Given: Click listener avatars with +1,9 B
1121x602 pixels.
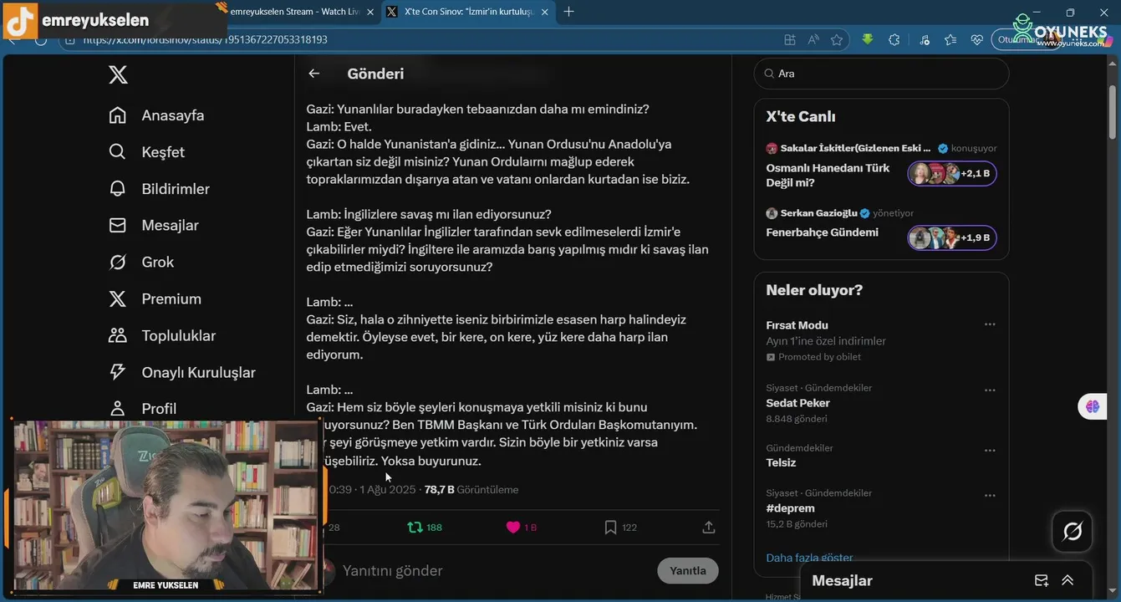Looking at the screenshot, I should [x=952, y=237].
